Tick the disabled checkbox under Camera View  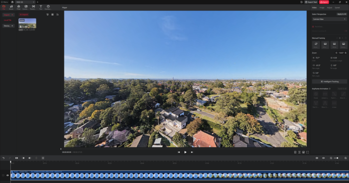[313, 27]
